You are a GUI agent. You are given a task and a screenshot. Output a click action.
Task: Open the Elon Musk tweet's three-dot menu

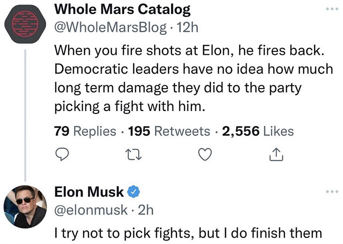tap(332, 192)
